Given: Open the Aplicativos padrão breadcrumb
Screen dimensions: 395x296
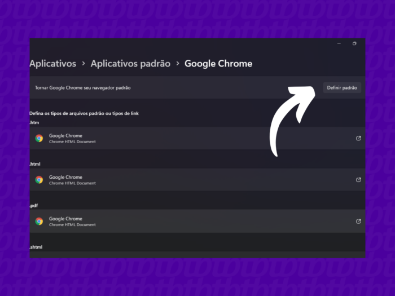Looking at the screenshot, I should 130,63.
